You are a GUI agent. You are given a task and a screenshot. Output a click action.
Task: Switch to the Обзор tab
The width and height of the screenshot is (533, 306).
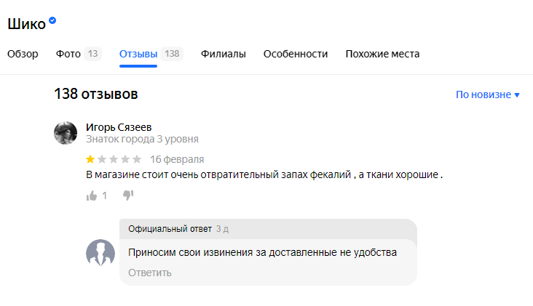pyautogui.click(x=23, y=54)
